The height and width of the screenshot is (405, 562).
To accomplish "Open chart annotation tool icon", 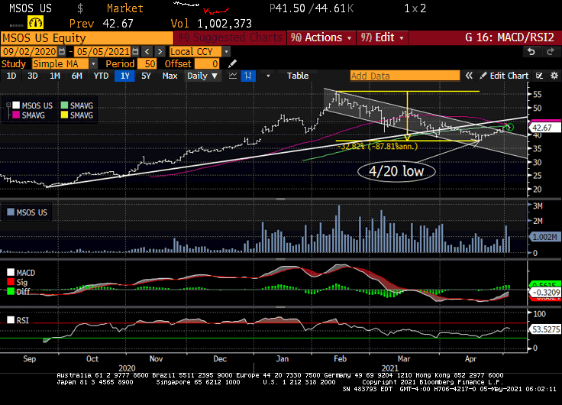I will pyautogui.click(x=539, y=76).
